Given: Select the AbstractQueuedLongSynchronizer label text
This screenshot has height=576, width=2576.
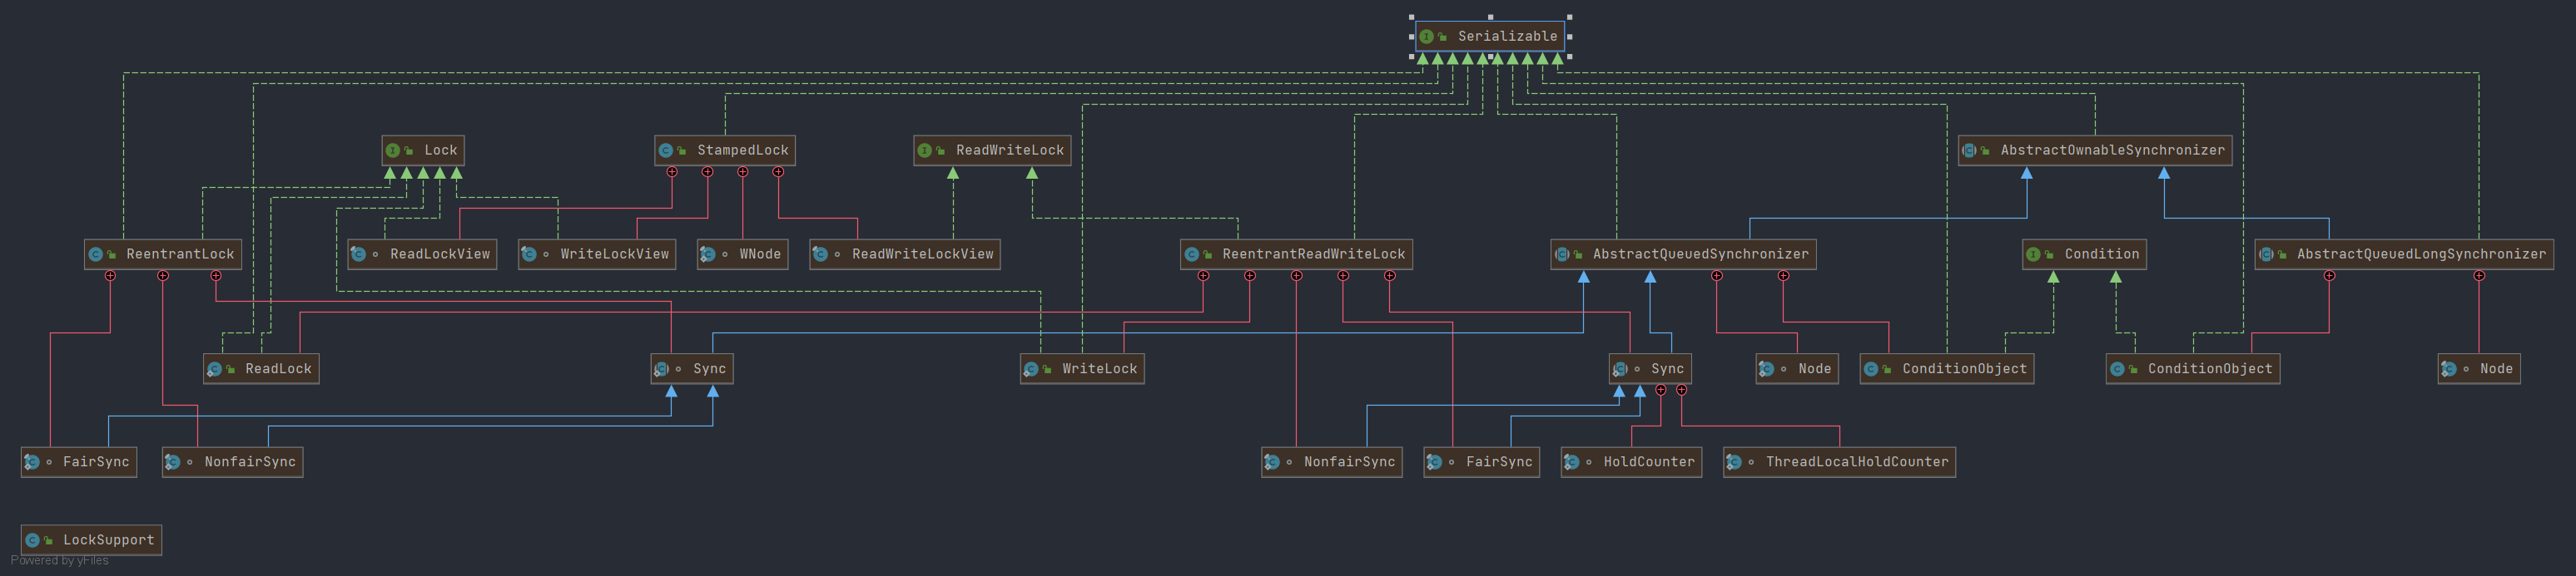Looking at the screenshot, I should click(x=2422, y=254).
